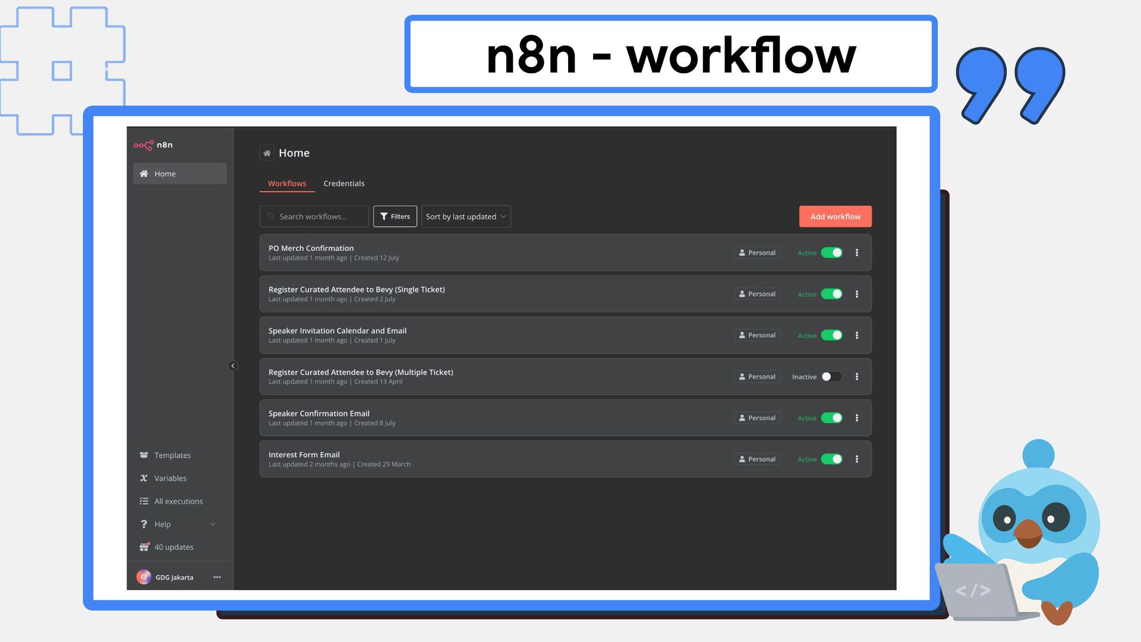This screenshot has height=642, width=1141.
Task: Open more options for Speaker Invitation workflow
Action: pos(857,335)
